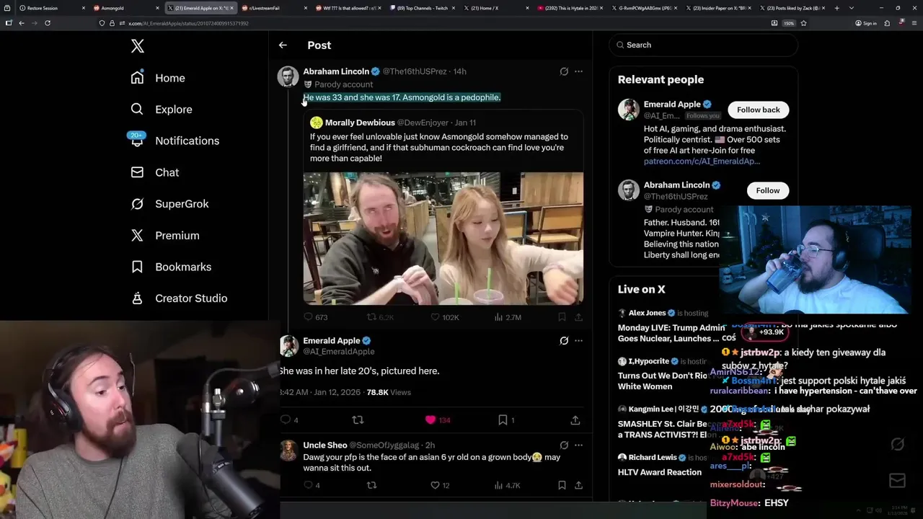Screen dimensions: 923x519
Task: Bookmark Abraham Lincoln's post
Action: point(562,317)
